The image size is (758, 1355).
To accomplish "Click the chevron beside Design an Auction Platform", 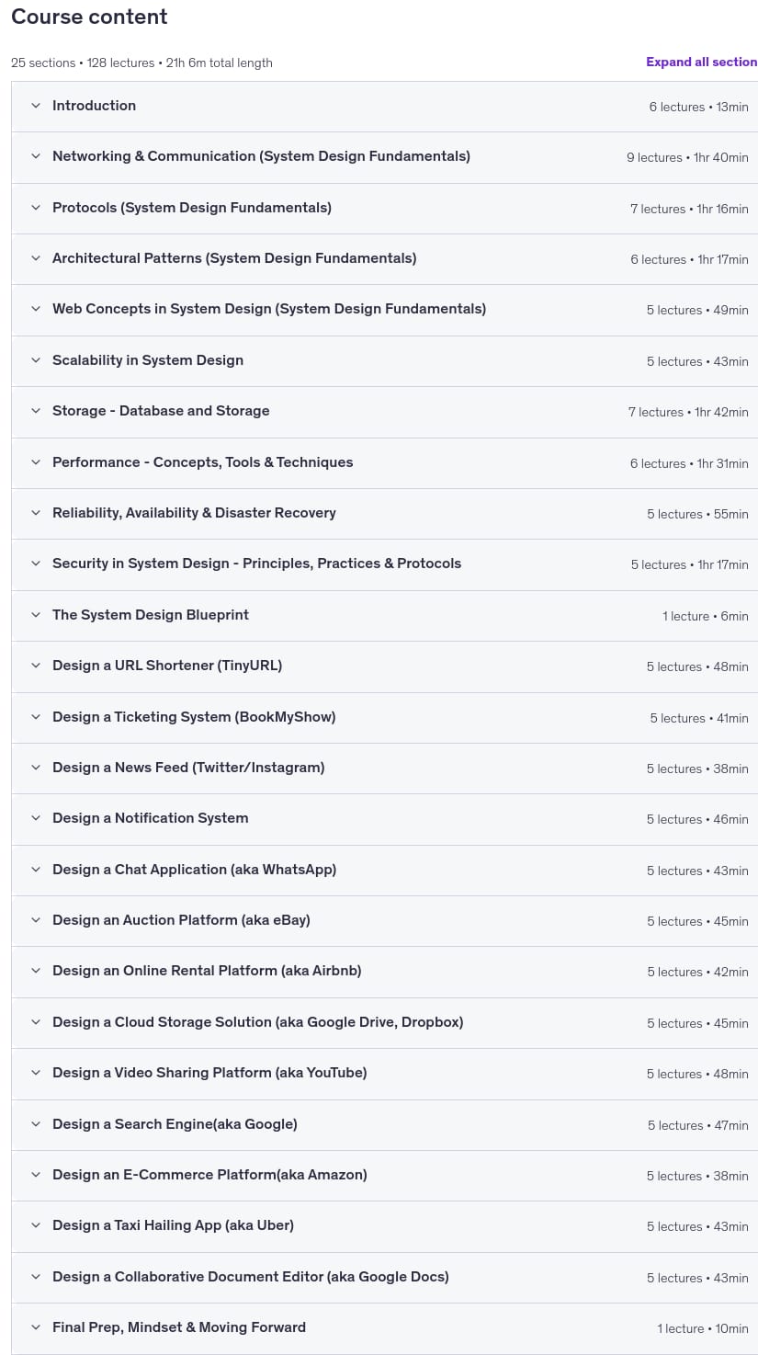I will click(x=36, y=920).
